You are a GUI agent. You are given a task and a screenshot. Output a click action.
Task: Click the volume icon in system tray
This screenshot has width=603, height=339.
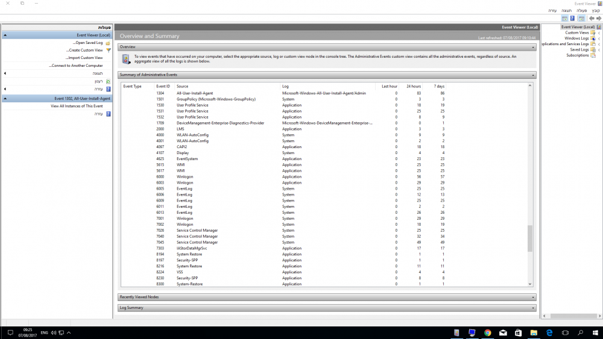[54, 333]
